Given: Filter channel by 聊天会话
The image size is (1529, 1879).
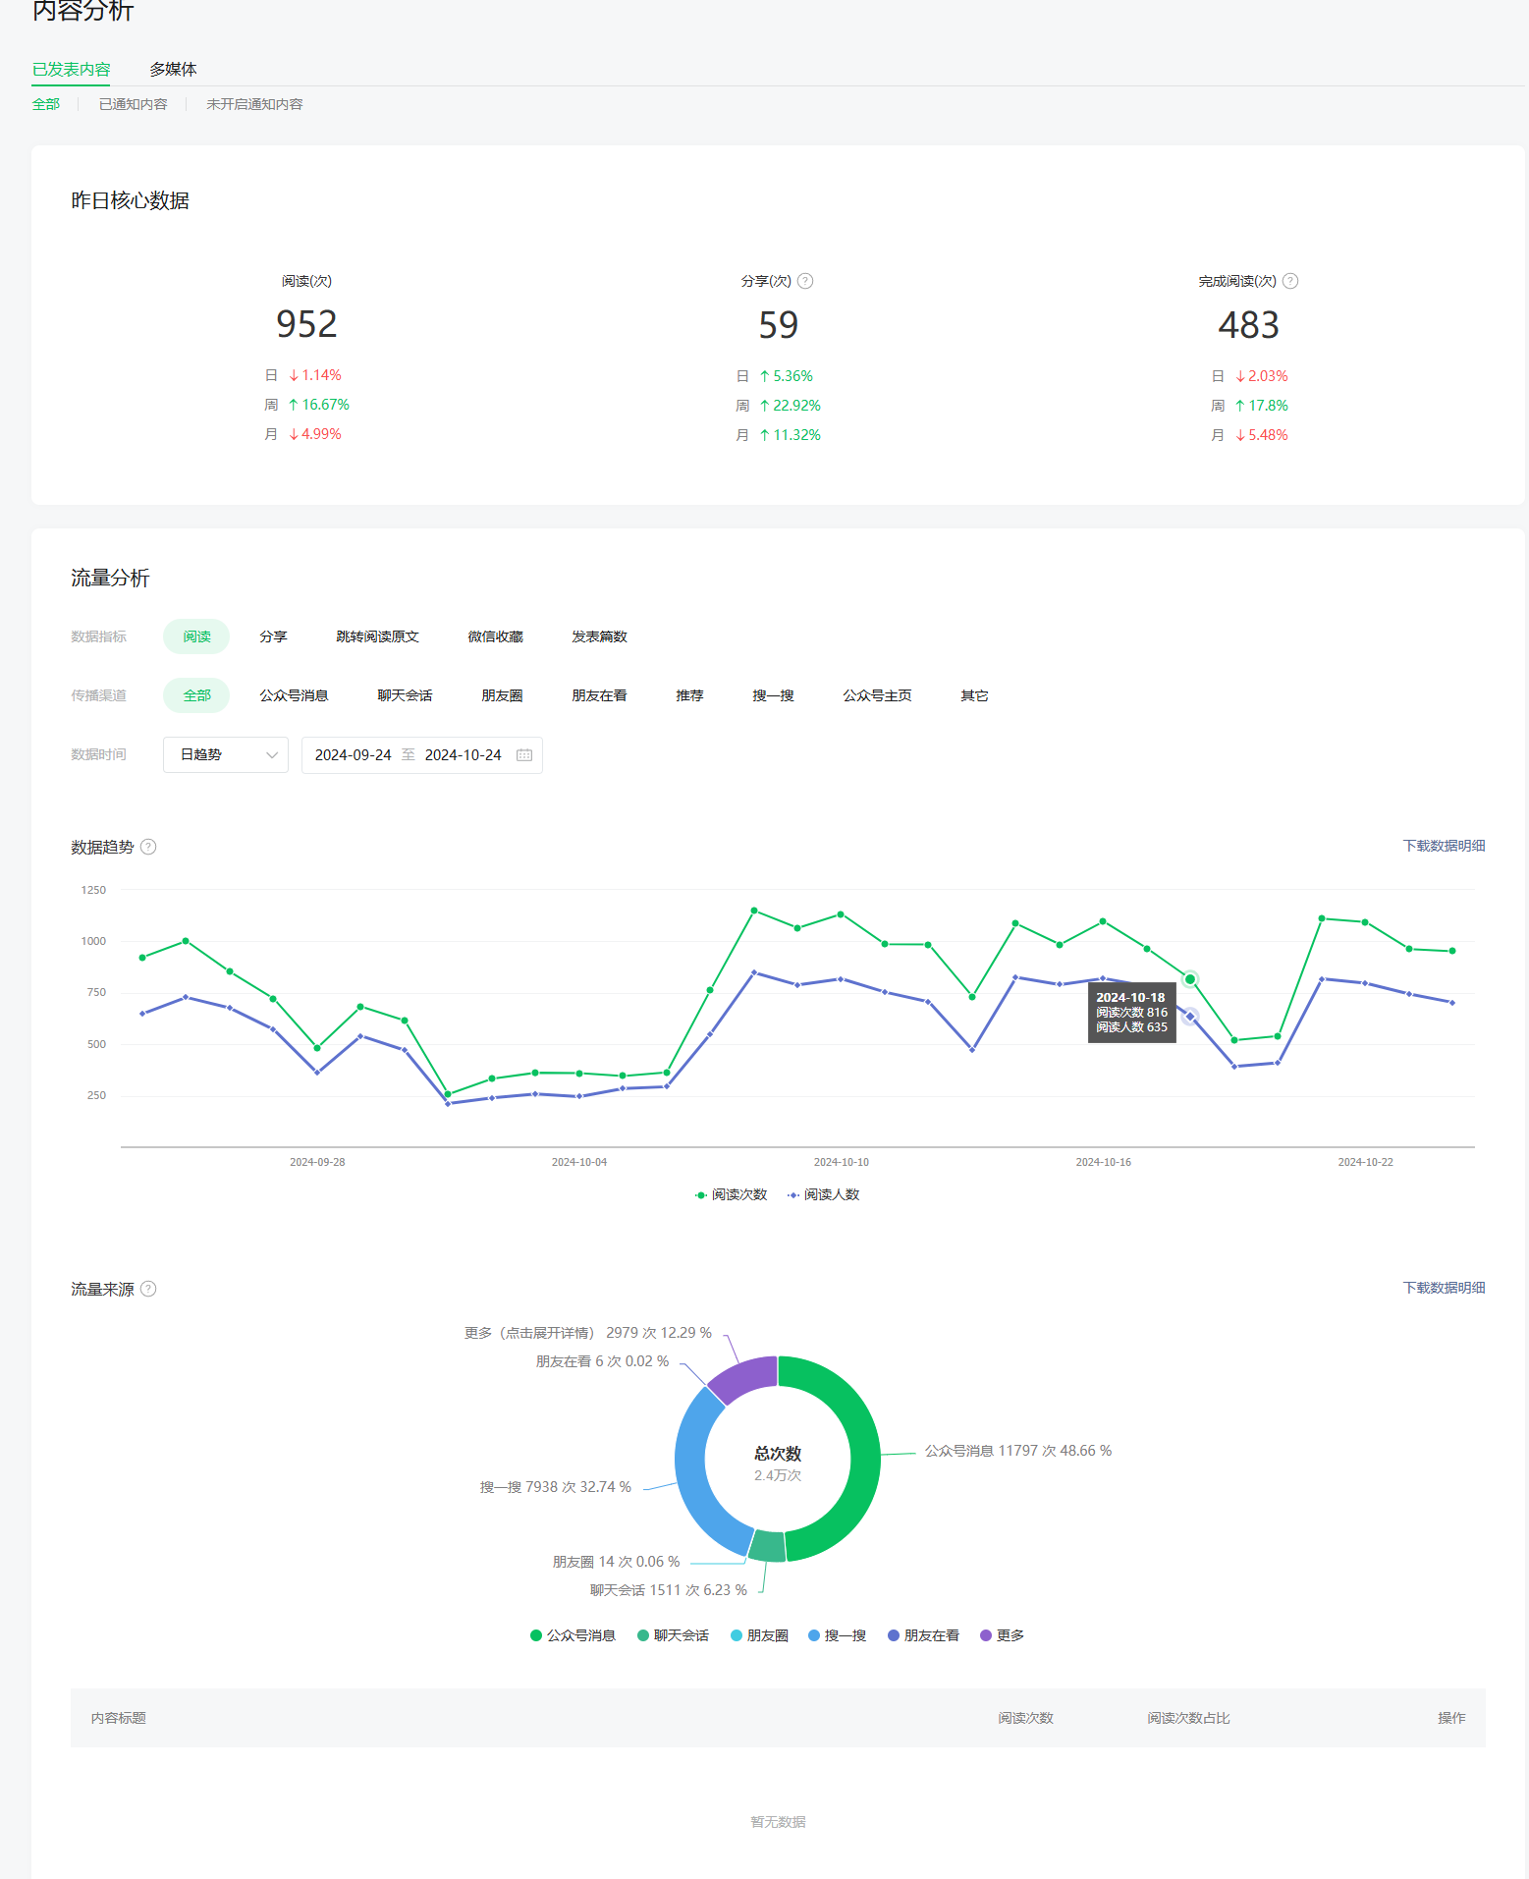Looking at the screenshot, I should [x=405, y=695].
